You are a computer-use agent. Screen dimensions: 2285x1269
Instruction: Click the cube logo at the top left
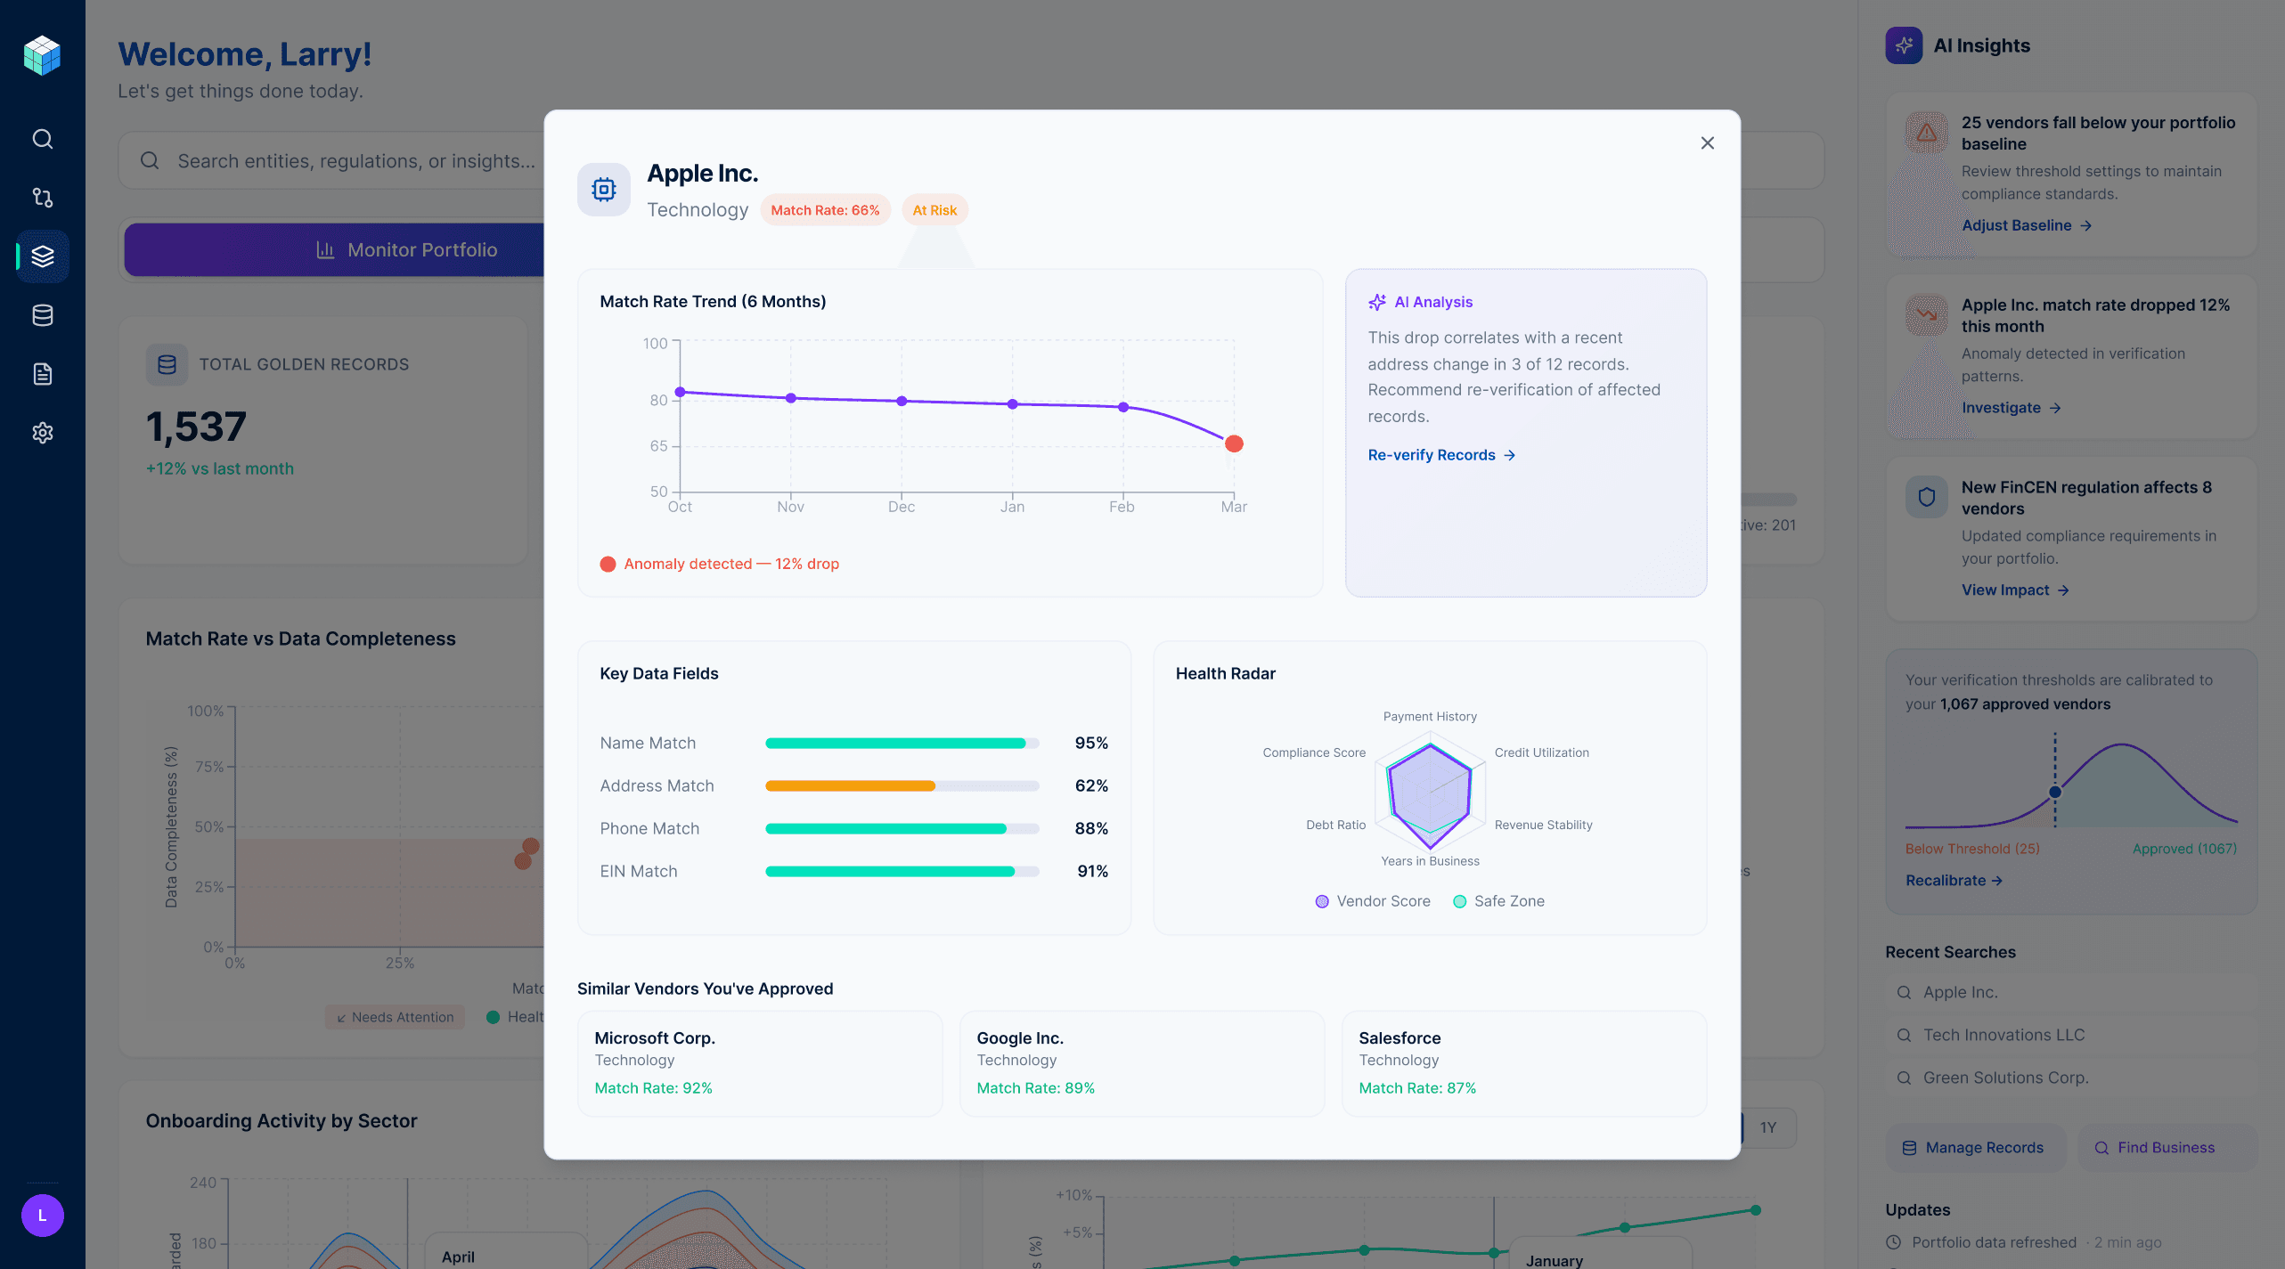42,55
